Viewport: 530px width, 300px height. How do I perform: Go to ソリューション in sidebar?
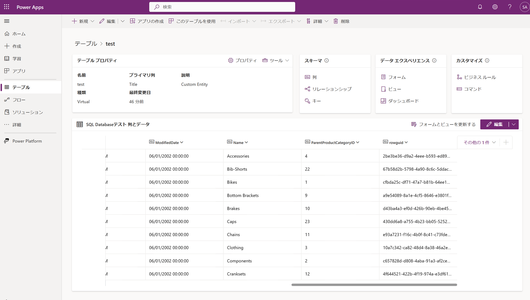[x=27, y=112]
